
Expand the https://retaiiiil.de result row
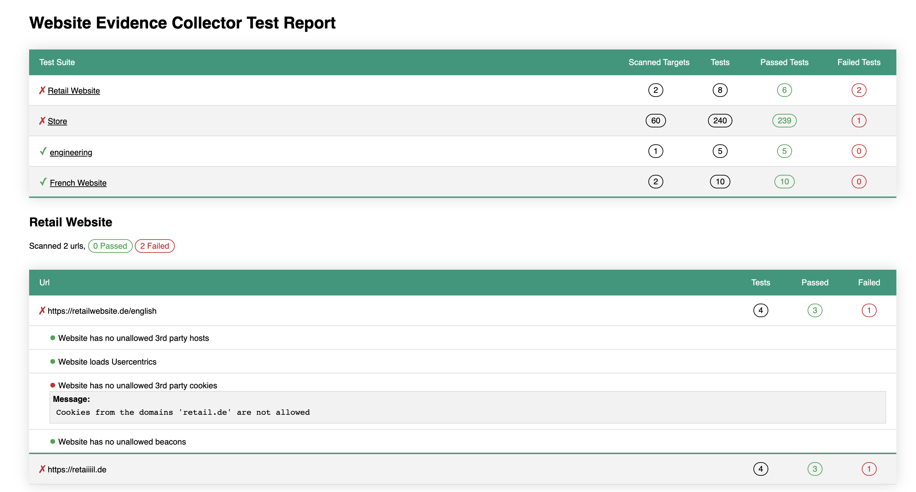[77, 469]
